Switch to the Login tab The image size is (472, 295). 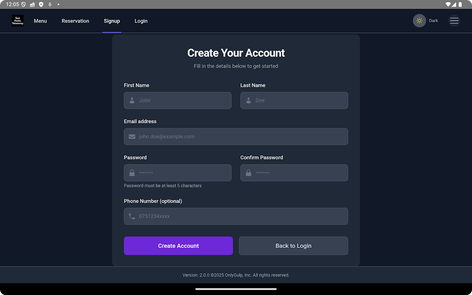point(141,21)
